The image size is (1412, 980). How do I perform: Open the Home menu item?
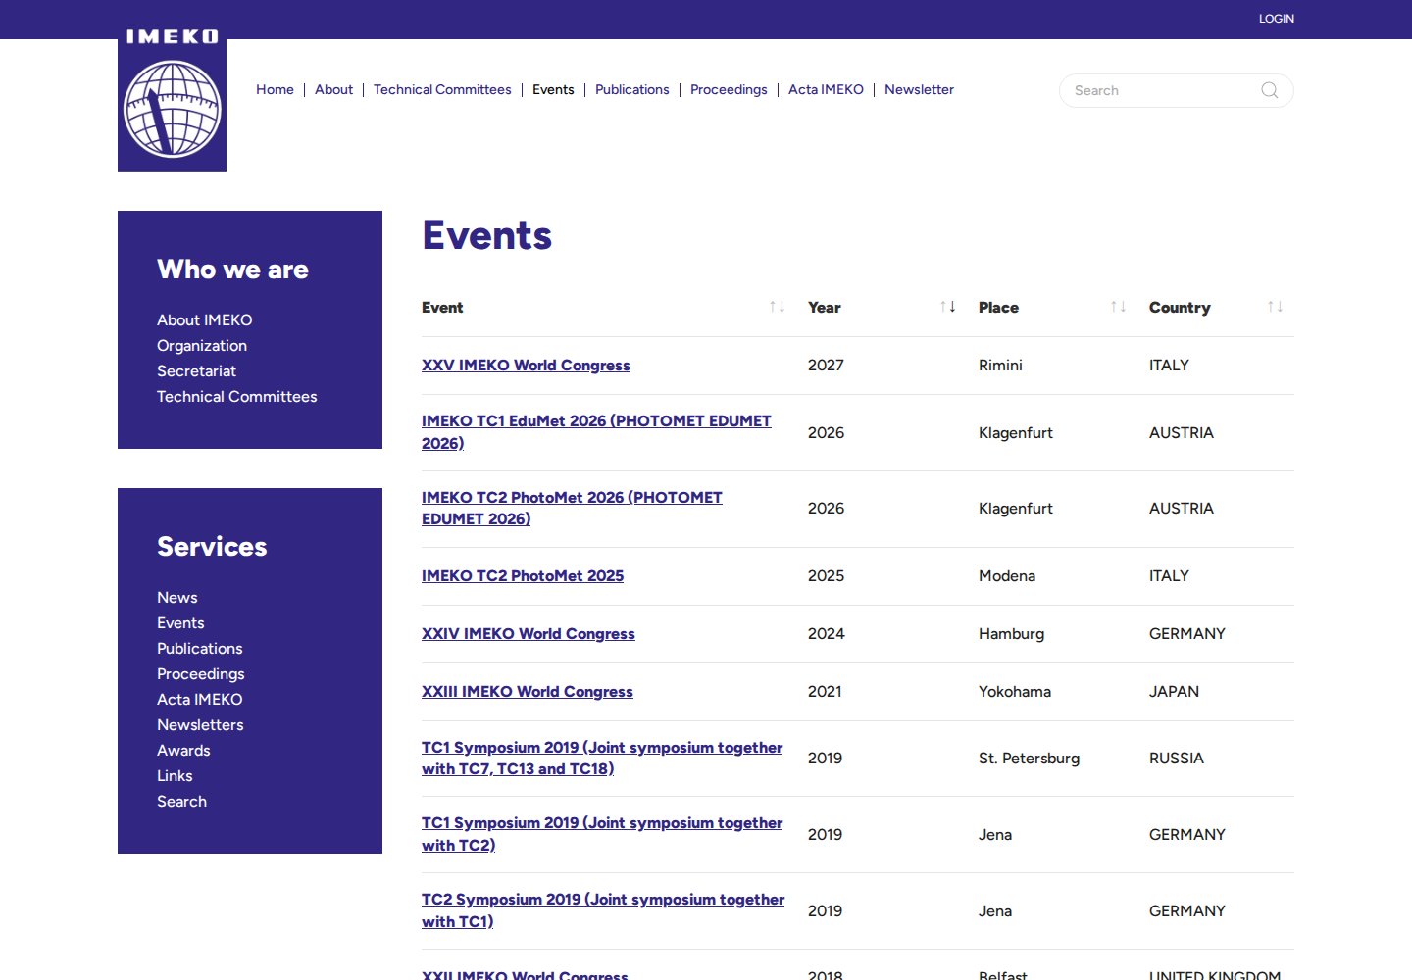275,89
